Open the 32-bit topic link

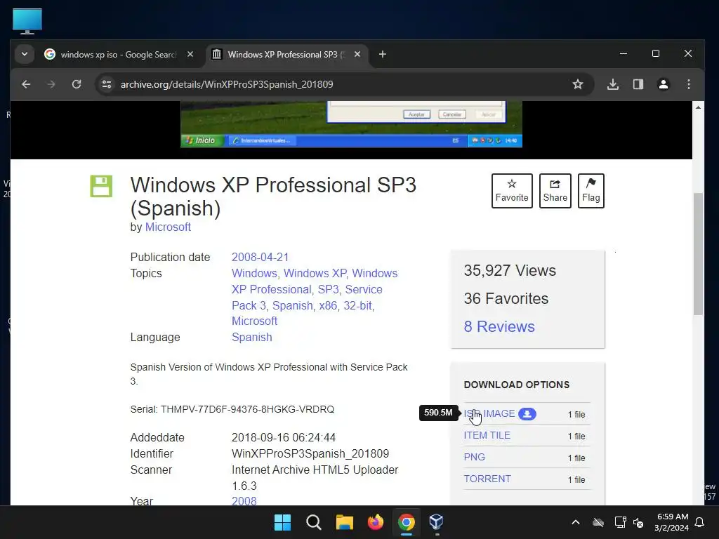pyautogui.click(x=357, y=305)
